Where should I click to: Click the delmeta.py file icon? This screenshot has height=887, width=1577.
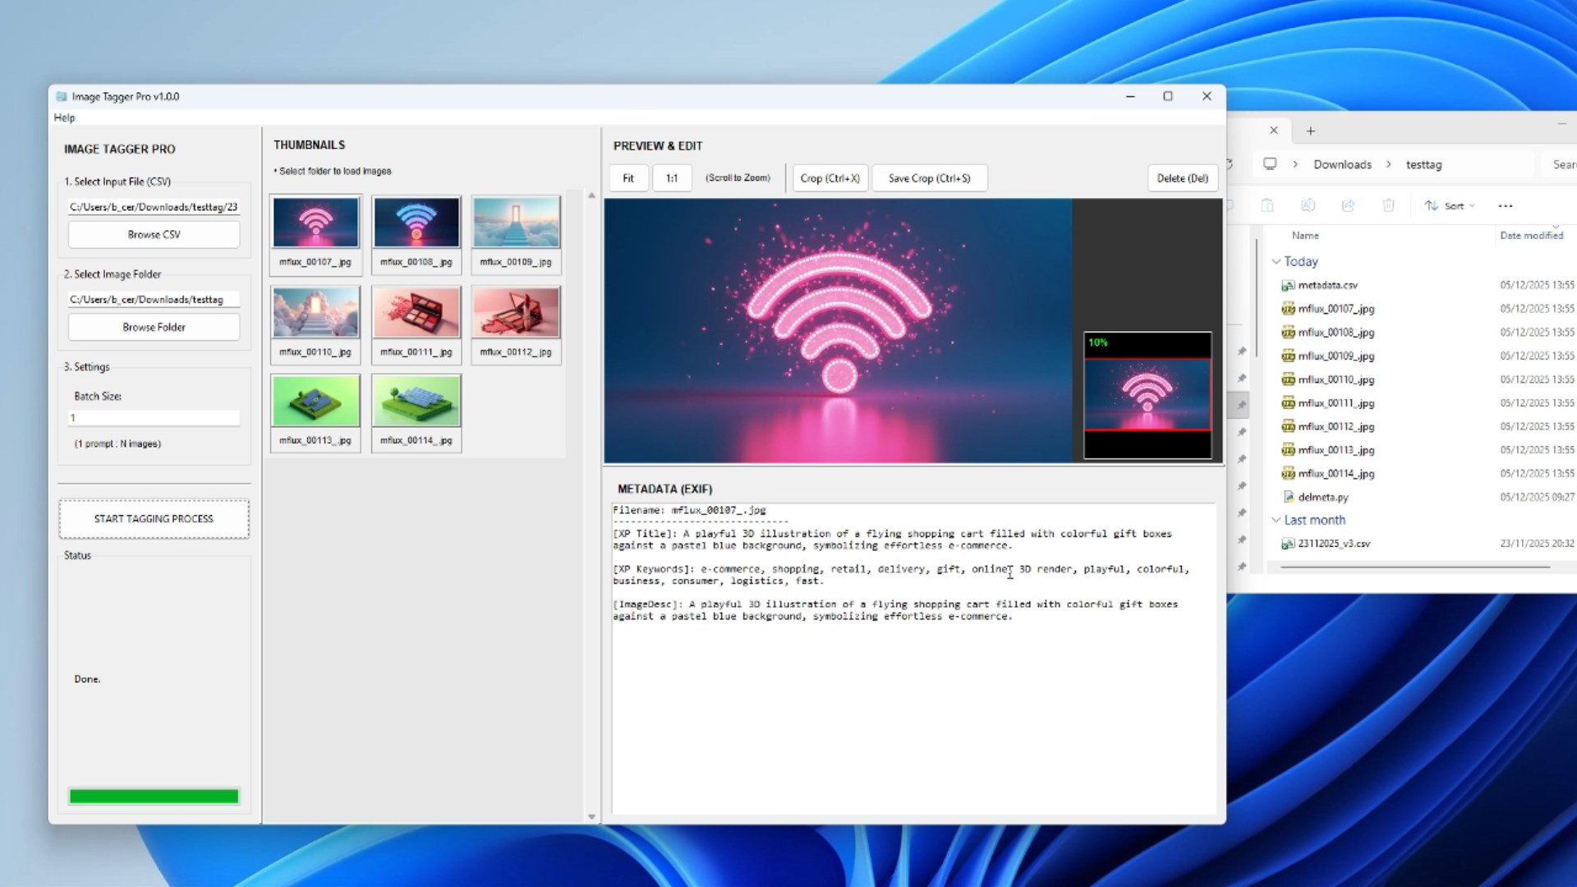point(1288,497)
